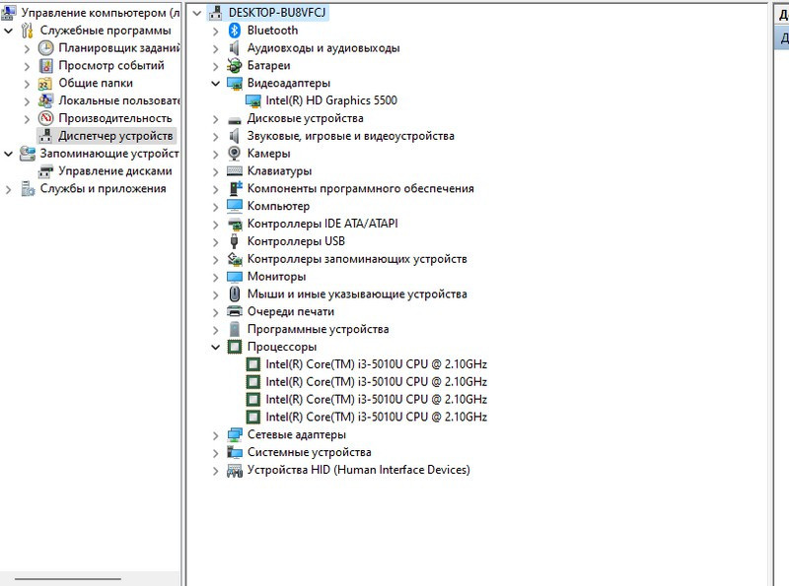Screen dimensions: 789x586
Task: Click the Программные устройства icon
Action: click(x=235, y=329)
